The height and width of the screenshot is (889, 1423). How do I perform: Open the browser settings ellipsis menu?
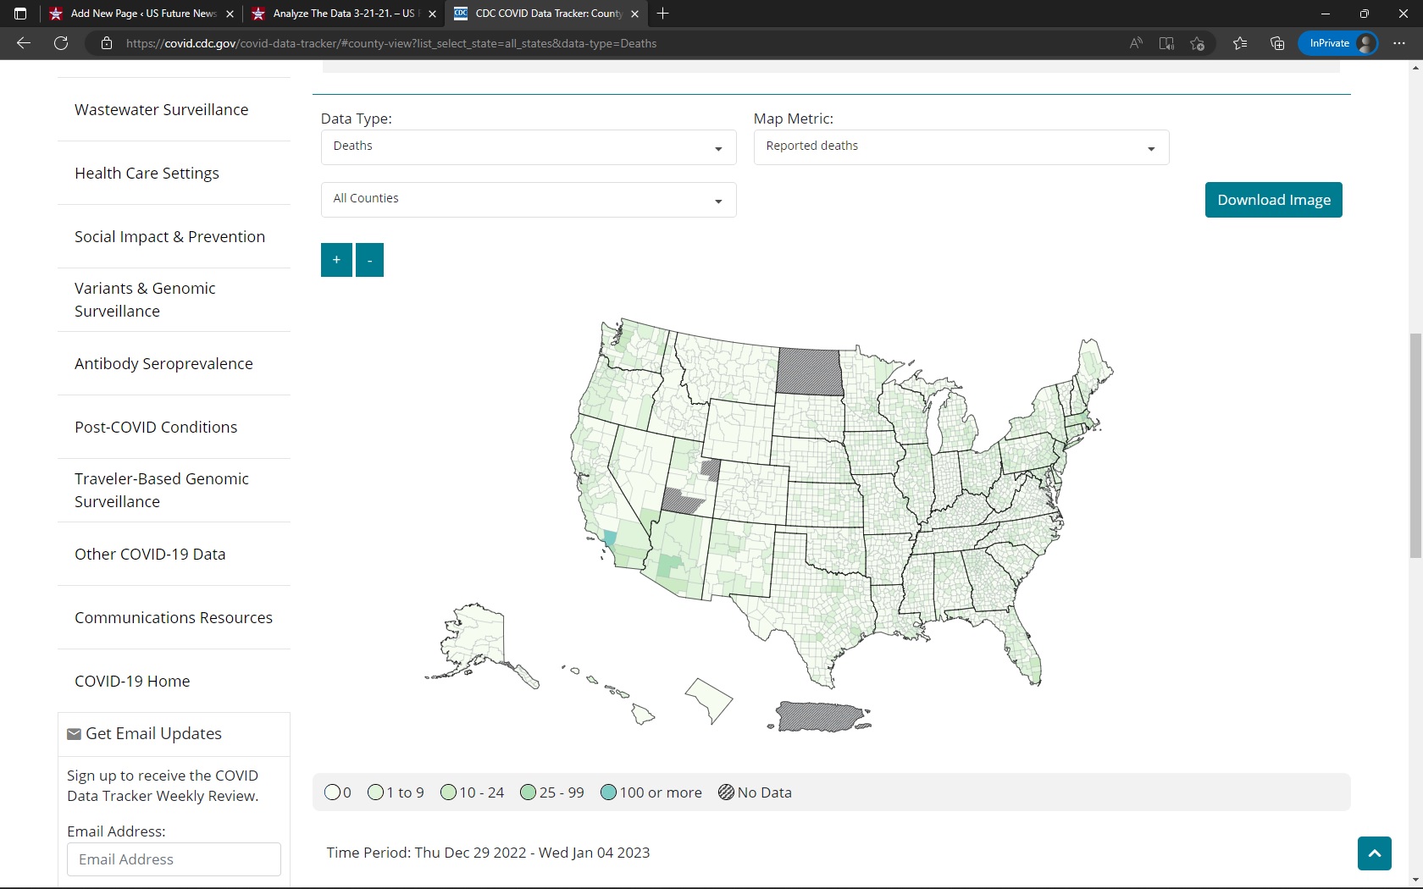(x=1398, y=43)
